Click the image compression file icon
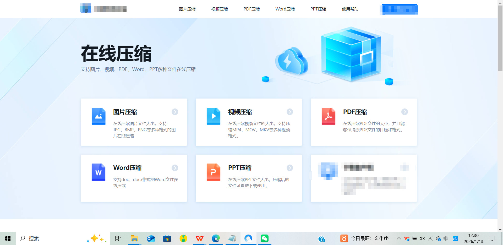Image resolution: width=503 pixels, height=245 pixels. click(99, 116)
